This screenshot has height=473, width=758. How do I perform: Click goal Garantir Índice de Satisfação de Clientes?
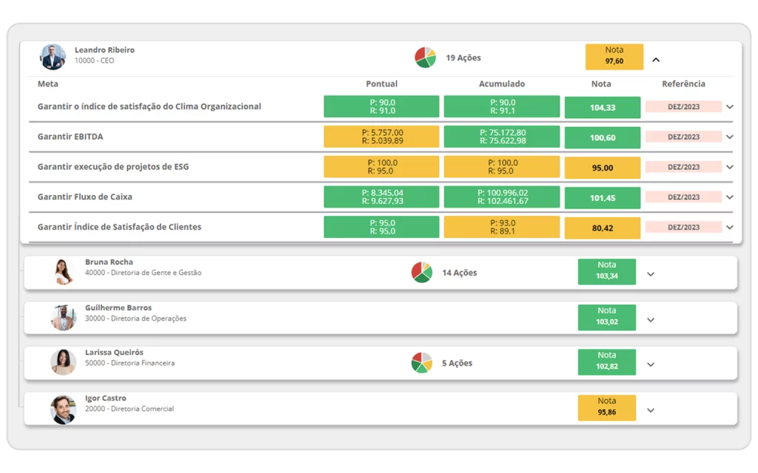(x=119, y=227)
